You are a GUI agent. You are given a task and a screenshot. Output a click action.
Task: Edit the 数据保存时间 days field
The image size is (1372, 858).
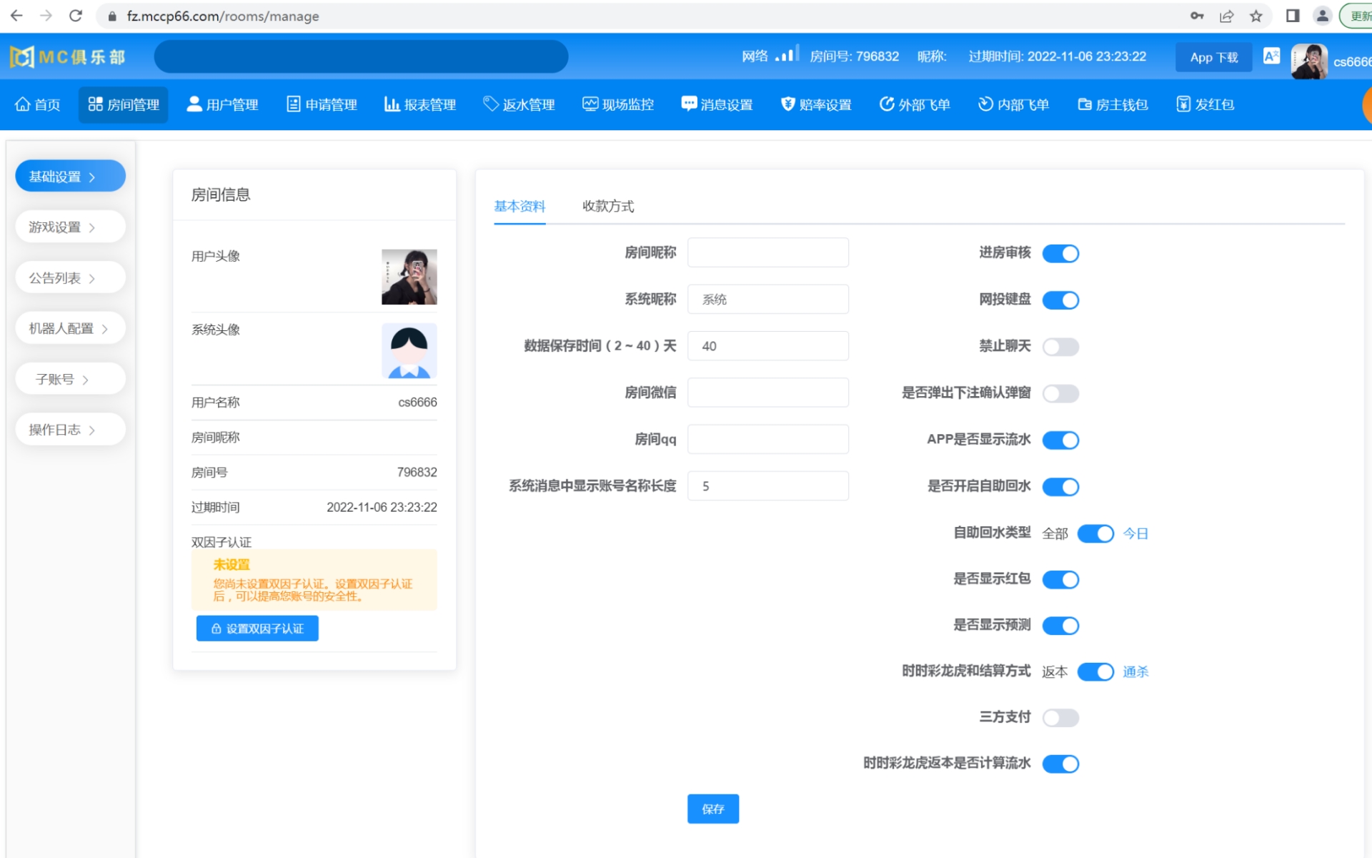tap(768, 346)
